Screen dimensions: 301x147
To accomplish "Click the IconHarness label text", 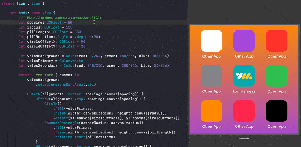I will pos(244,91).
